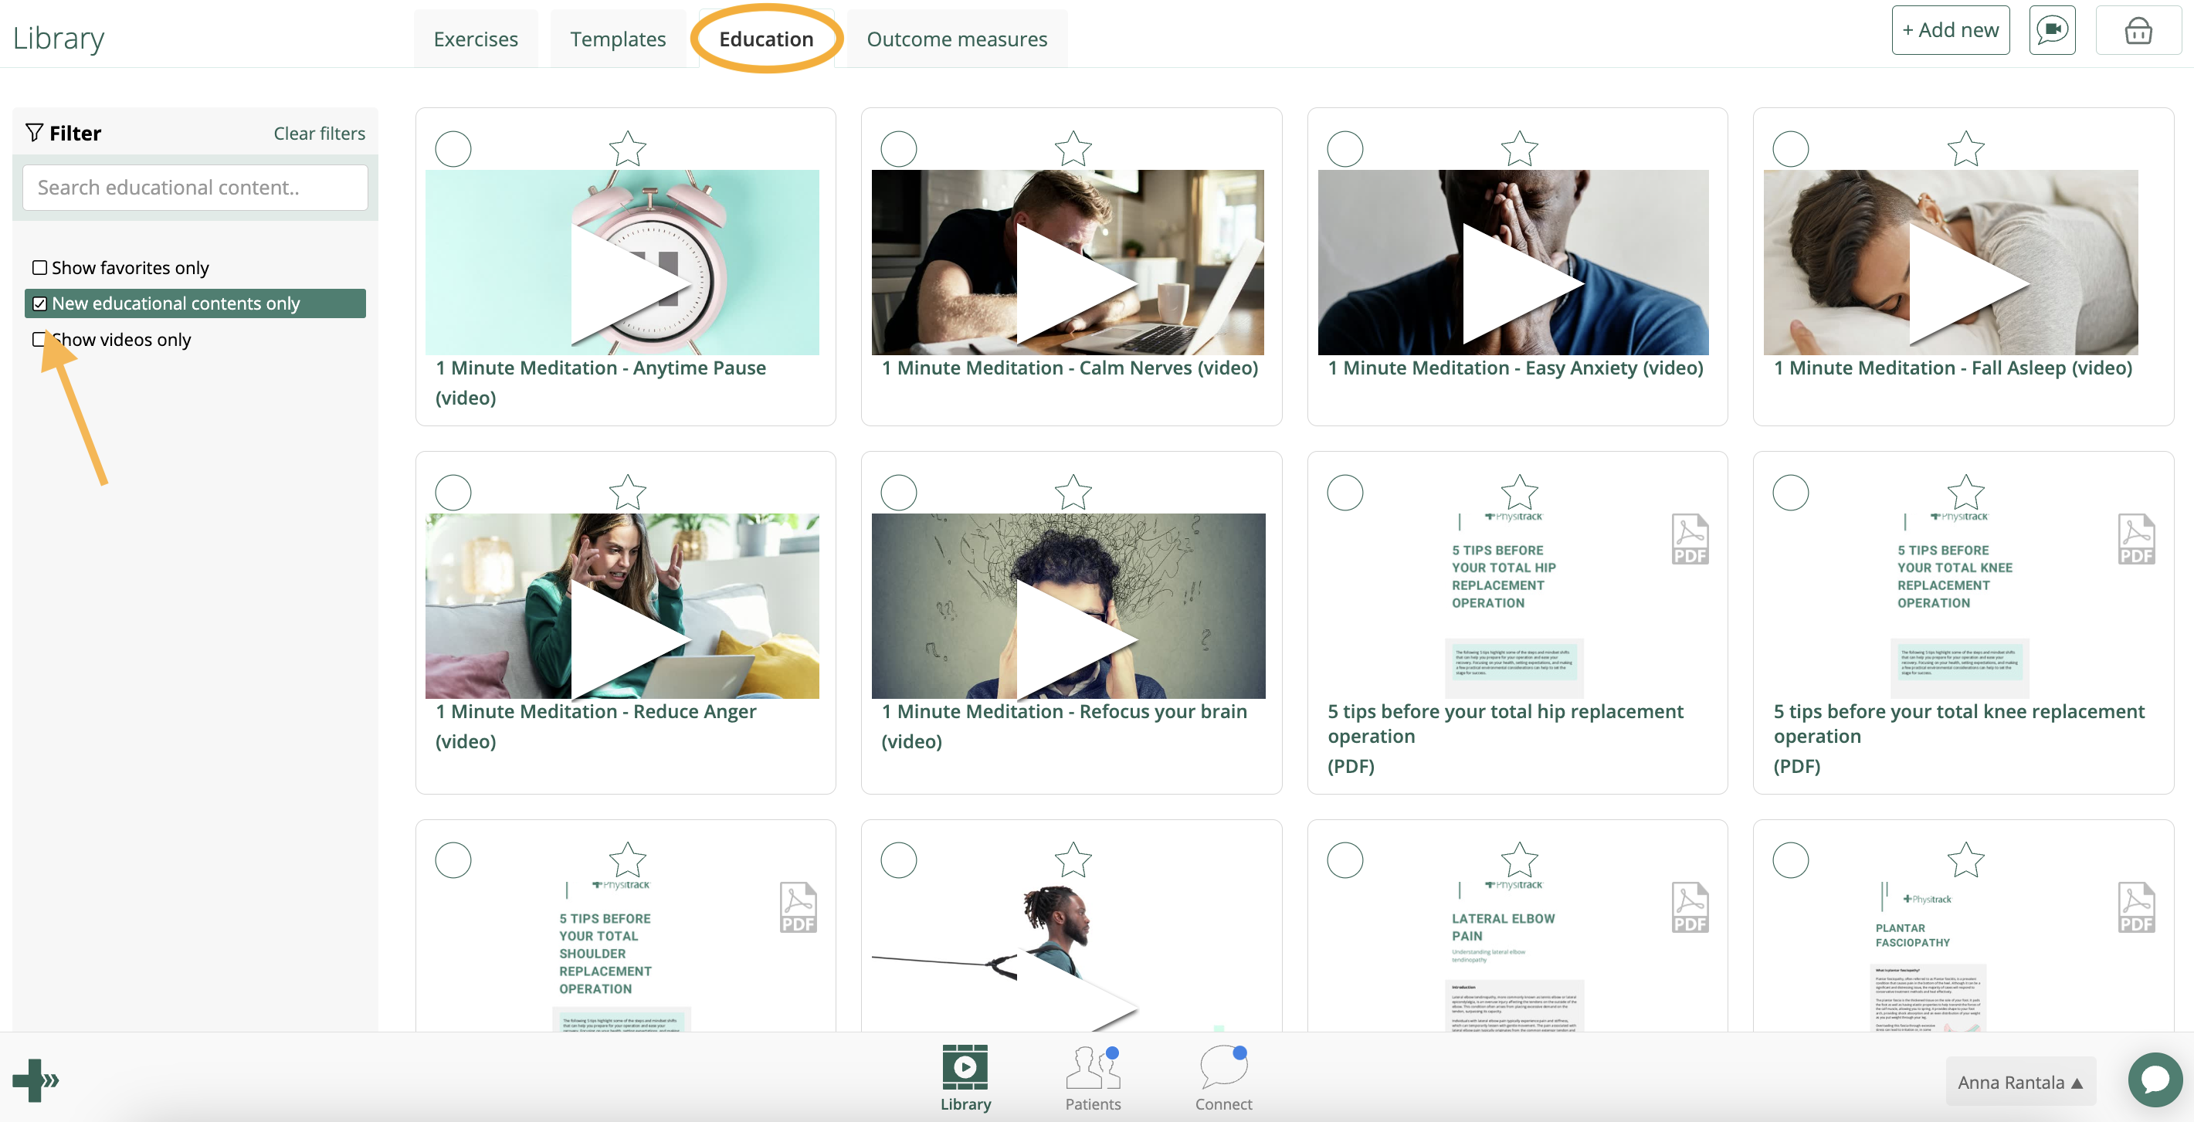
Task: Select the Reduce Anger card circle
Action: (453, 493)
